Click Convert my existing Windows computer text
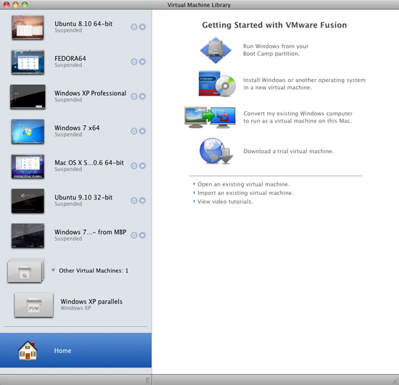This screenshot has width=399, height=385. coord(298,117)
